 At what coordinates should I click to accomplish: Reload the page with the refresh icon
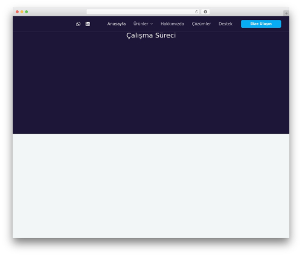point(196,11)
